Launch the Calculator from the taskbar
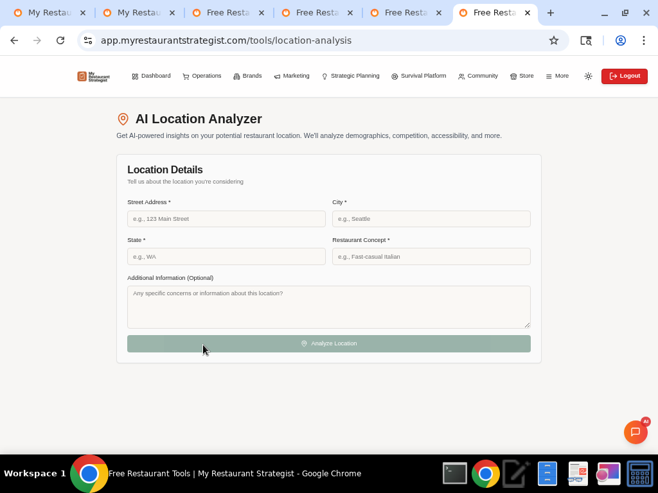Image resolution: width=658 pixels, height=493 pixels. coord(639,473)
